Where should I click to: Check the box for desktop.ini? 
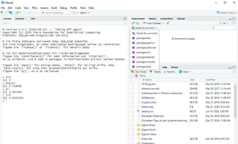click(133, 111)
